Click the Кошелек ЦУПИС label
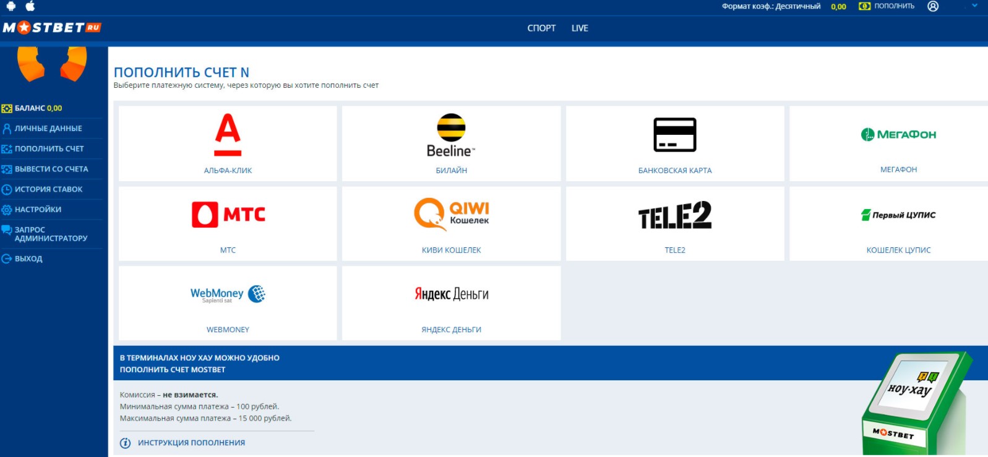Image resolution: width=988 pixels, height=457 pixels. point(898,250)
